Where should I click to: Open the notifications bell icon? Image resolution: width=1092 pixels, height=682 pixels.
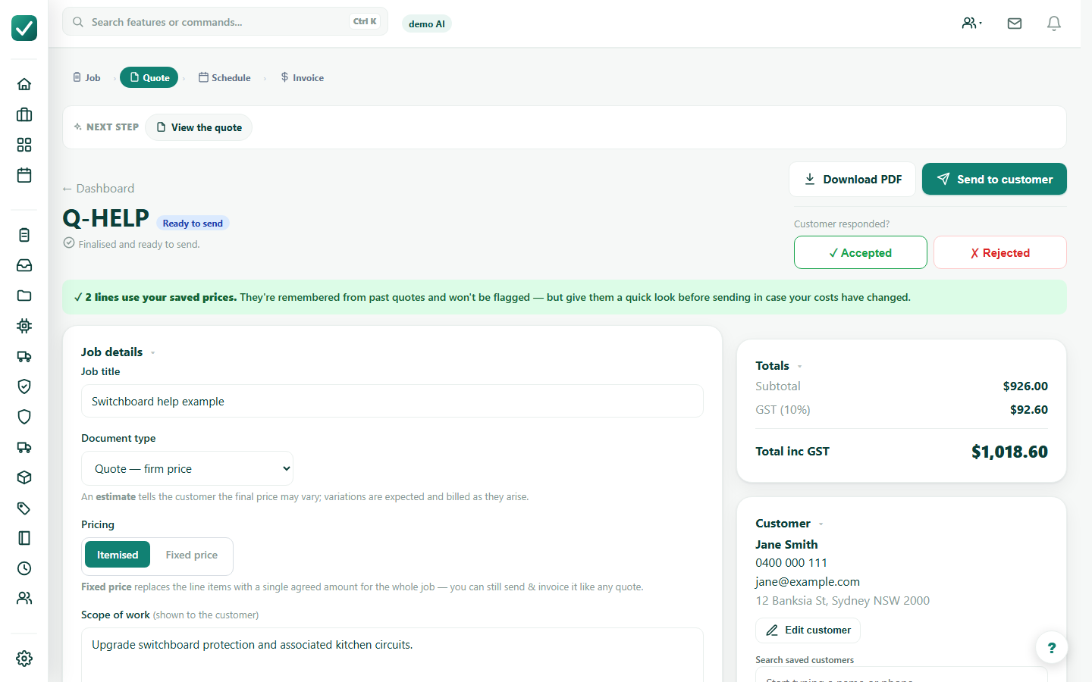(1054, 23)
